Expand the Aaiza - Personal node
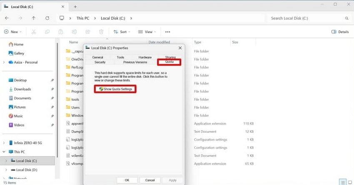The width and height of the screenshot is (354, 185). [4, 62]
